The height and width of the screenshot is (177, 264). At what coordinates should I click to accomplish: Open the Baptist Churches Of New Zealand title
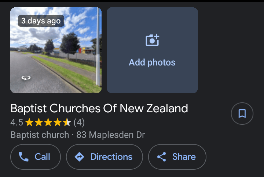click(99, 108)
